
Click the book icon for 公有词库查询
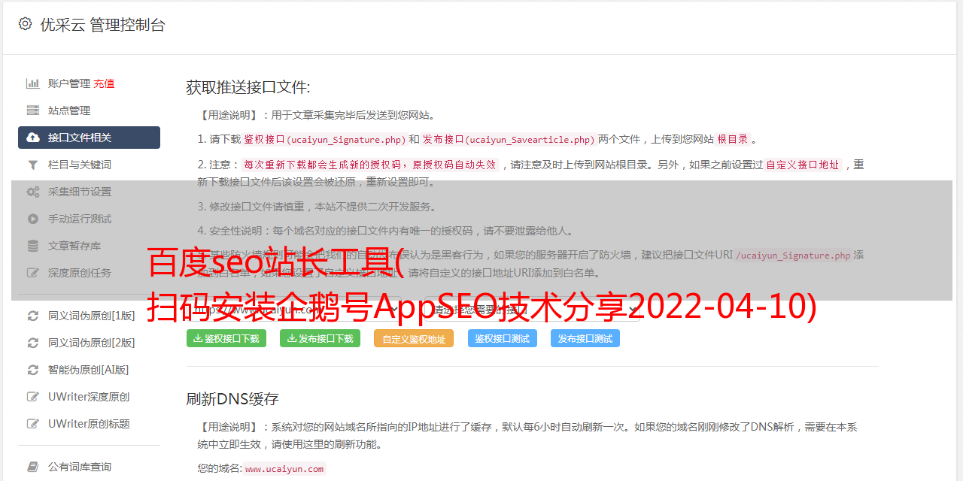point(33,467)
